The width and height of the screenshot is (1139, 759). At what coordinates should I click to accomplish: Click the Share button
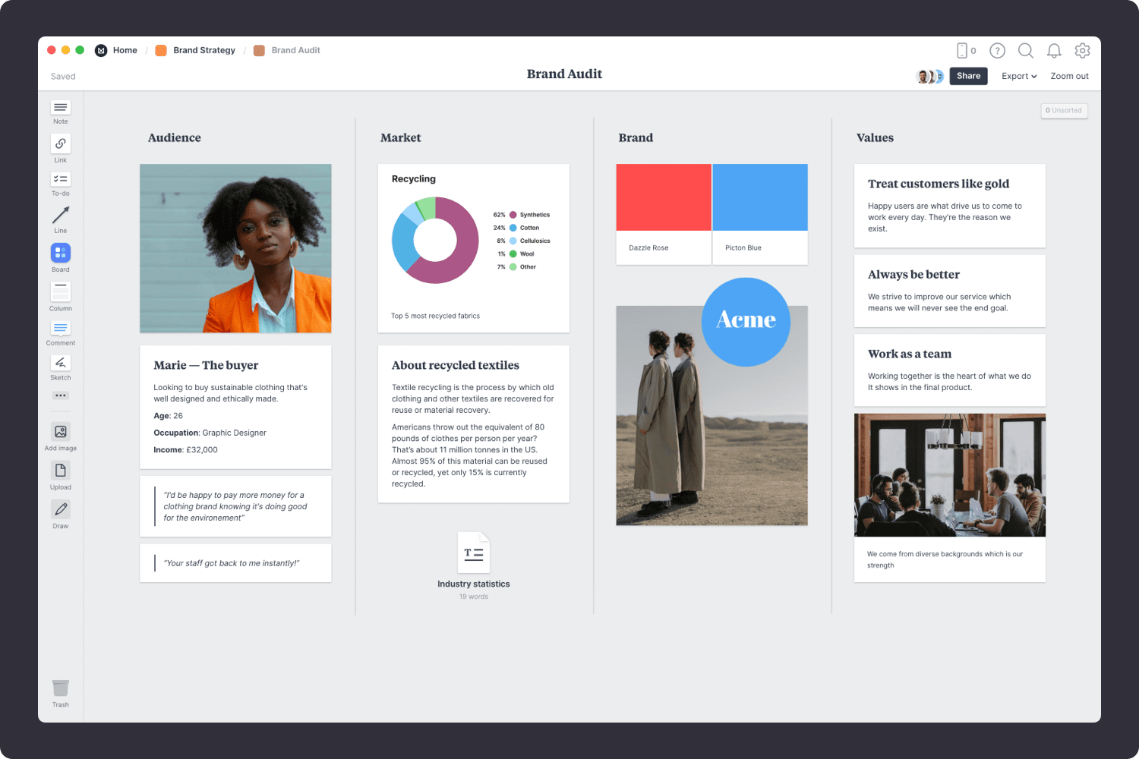click(968, 76)
